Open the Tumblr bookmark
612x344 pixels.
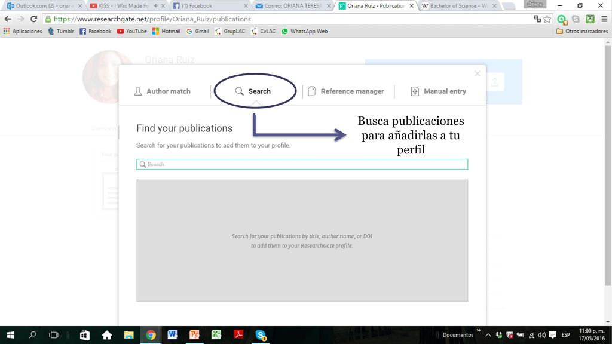60,31
